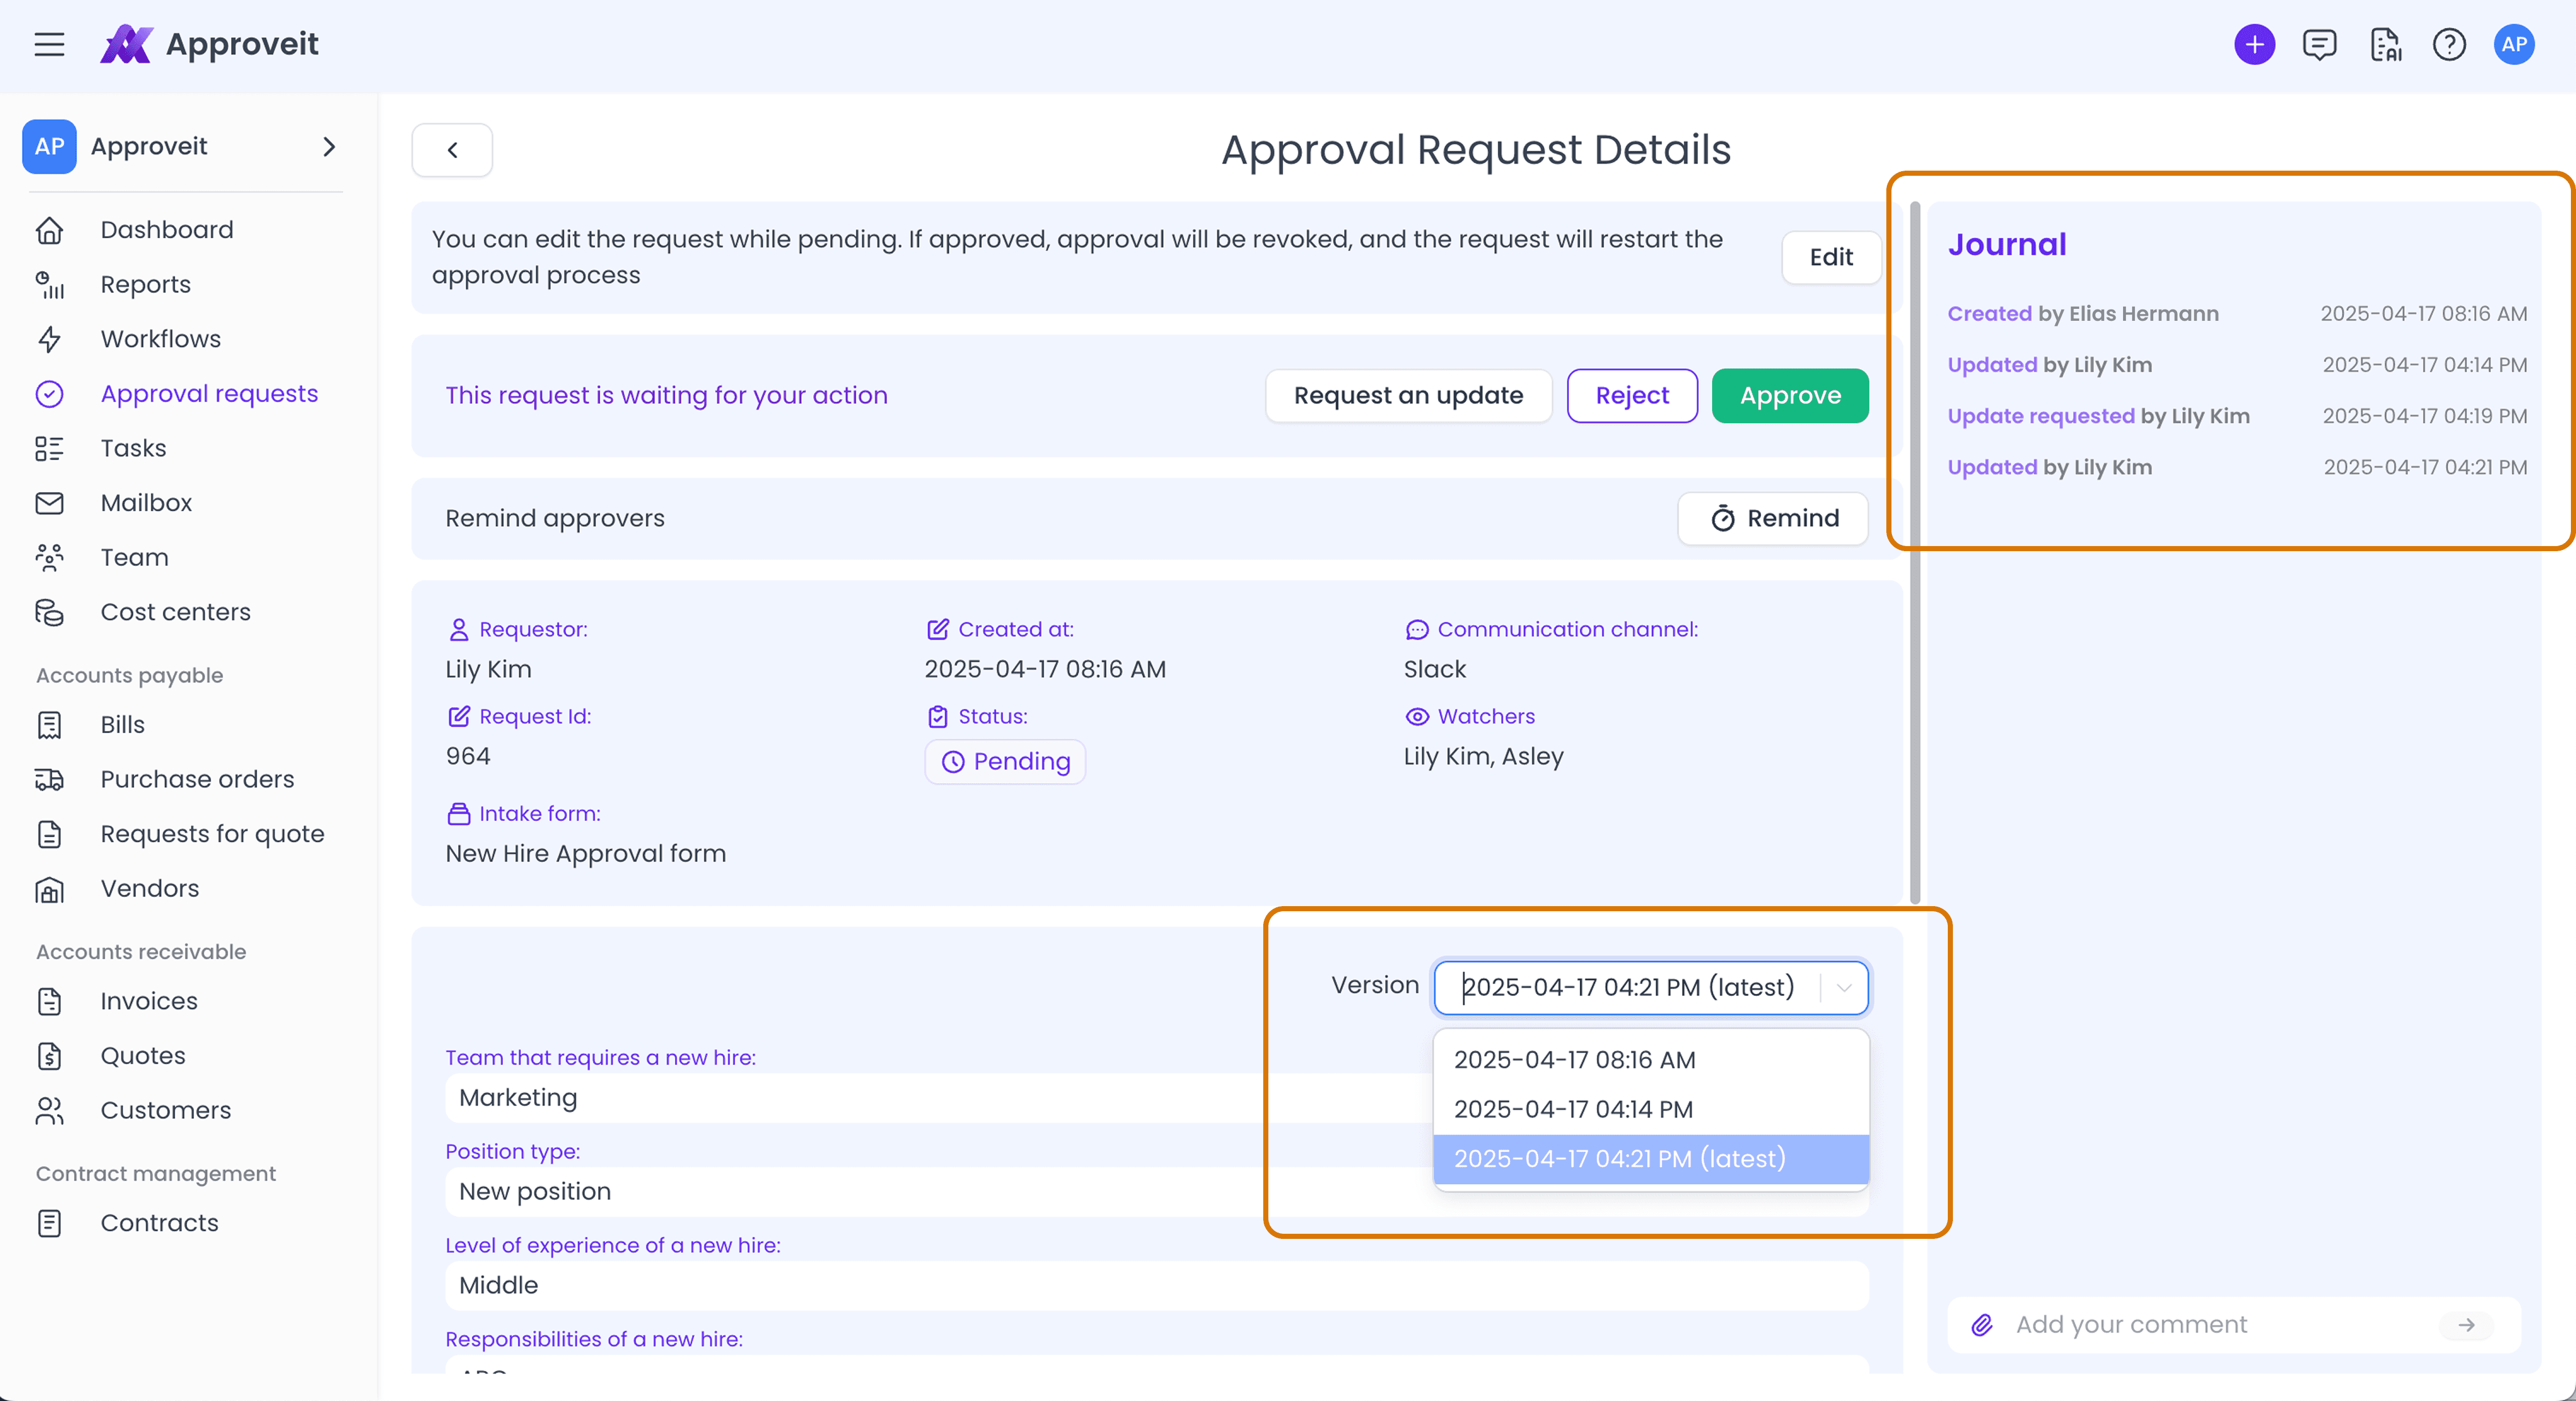Image resolution: width=2576 pixels, height=1401 pixels.
Task: Click the Requests for quote document icon
Action: pyautogui.click(x=49, y=833)
